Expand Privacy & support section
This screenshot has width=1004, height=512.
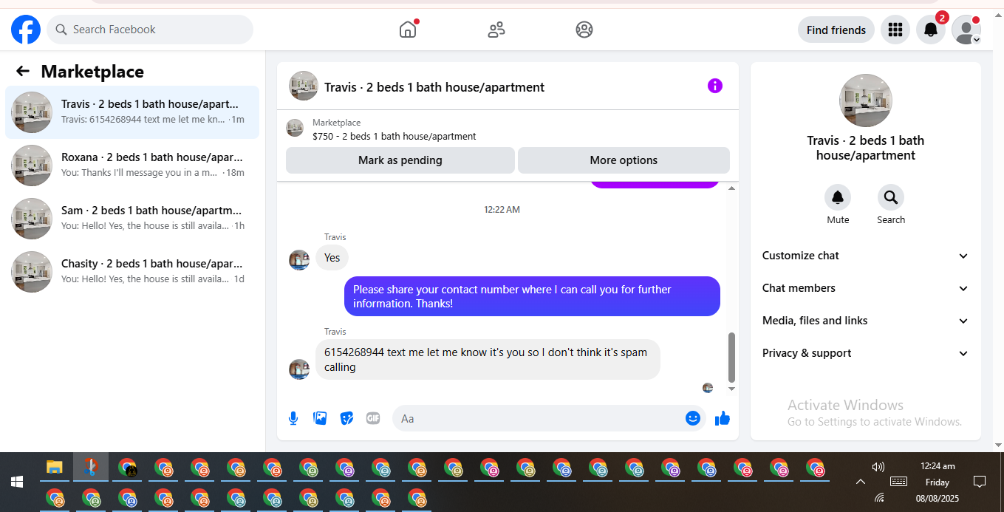[x=865, y=353]
